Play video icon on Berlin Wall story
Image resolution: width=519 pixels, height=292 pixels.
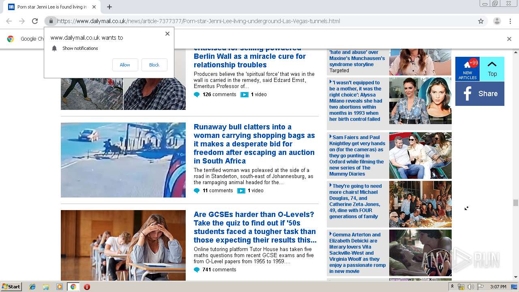[244, 94]
